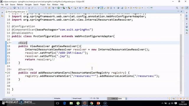Click the Back navigation arrow icon

click(140, 8)
